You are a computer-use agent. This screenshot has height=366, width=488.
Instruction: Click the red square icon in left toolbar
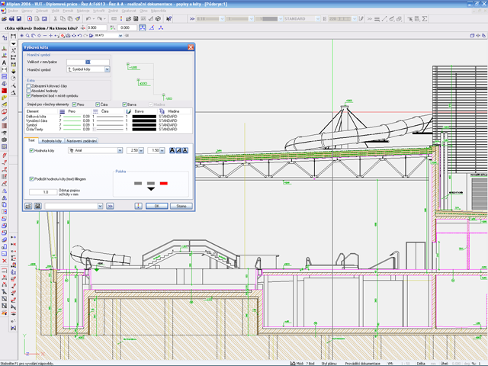click(x=4, y=91)
